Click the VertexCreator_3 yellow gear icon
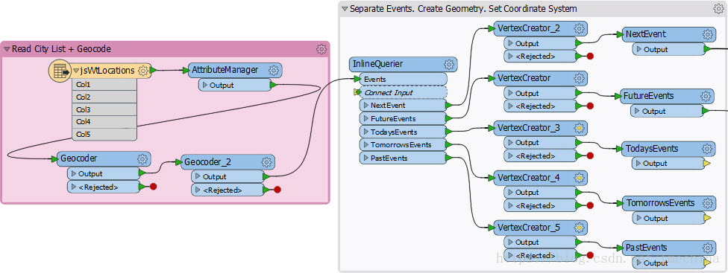 (x=579, y=128)
